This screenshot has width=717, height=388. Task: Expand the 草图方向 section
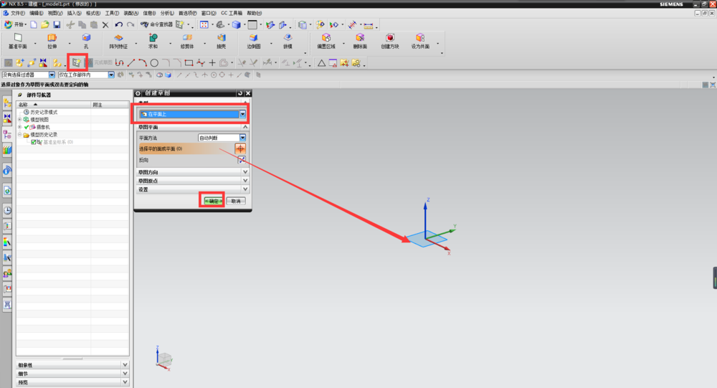point(245,172)
